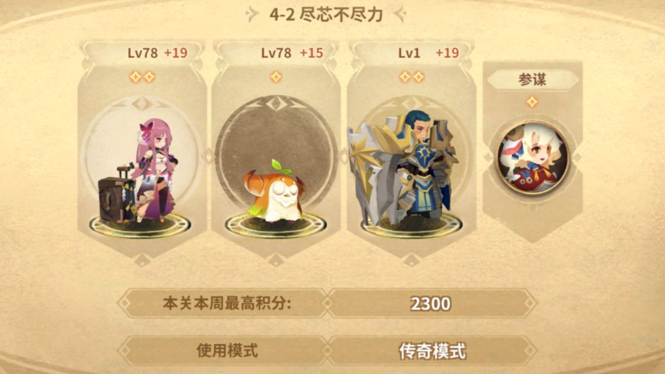Click the 参谋 label banner
The height and width of the screenshot is (374, 665).
pyautogui.click(x=533, y=79)
